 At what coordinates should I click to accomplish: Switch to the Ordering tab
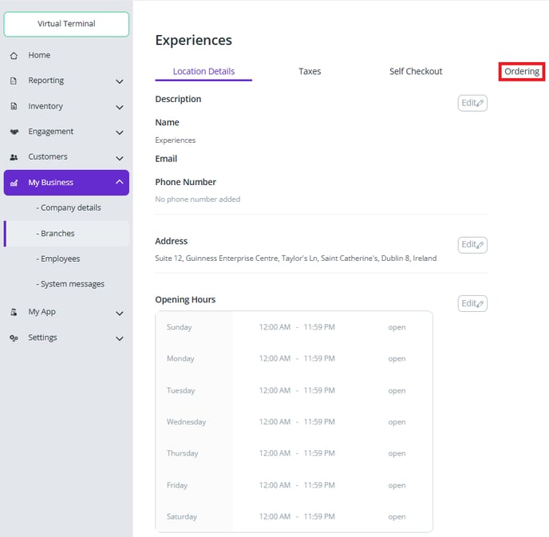(522, 72)
